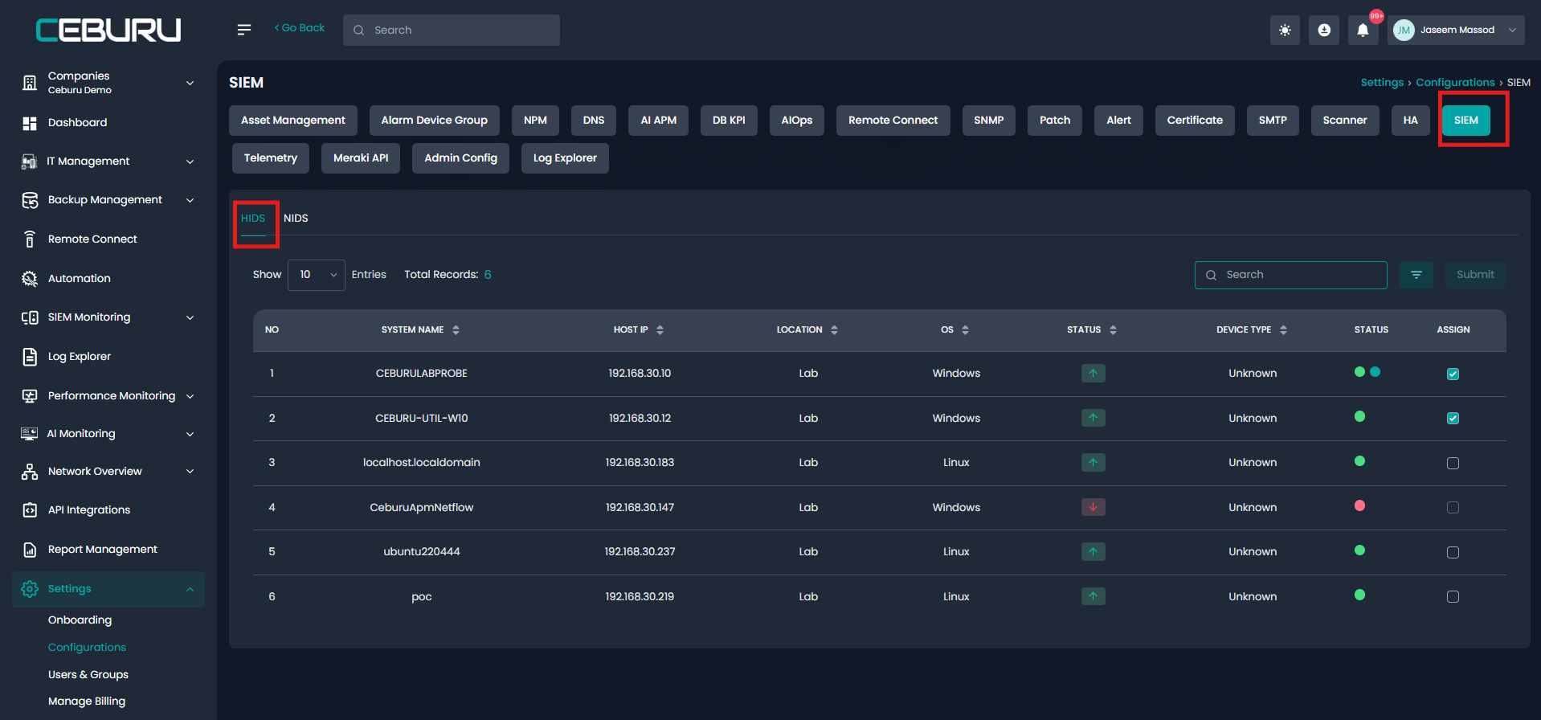
Task: Click the Configurations breadcrumb link
Action: [1455, 83]
